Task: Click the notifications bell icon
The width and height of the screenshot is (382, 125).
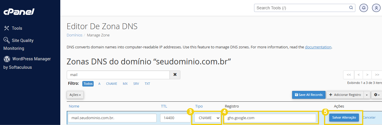Action: (x=364, y=8)
